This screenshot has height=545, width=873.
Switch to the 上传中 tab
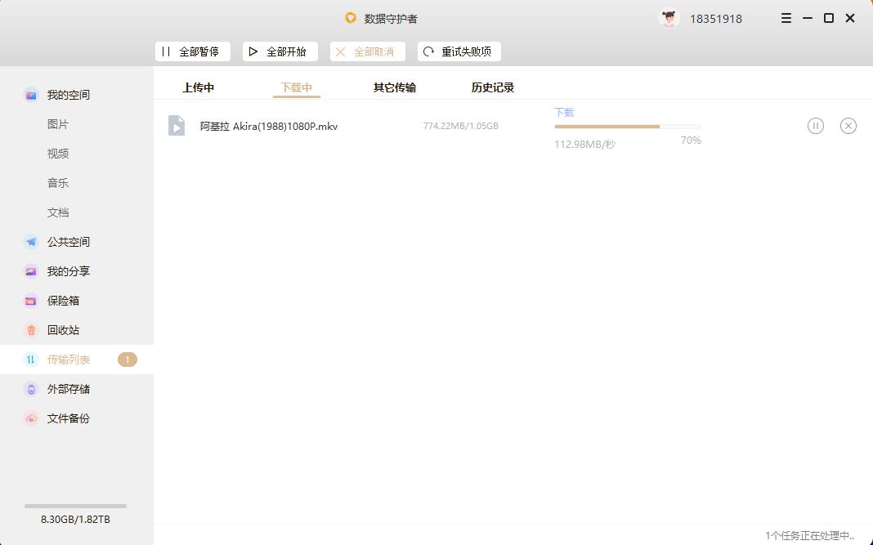(x=198, y=87)
